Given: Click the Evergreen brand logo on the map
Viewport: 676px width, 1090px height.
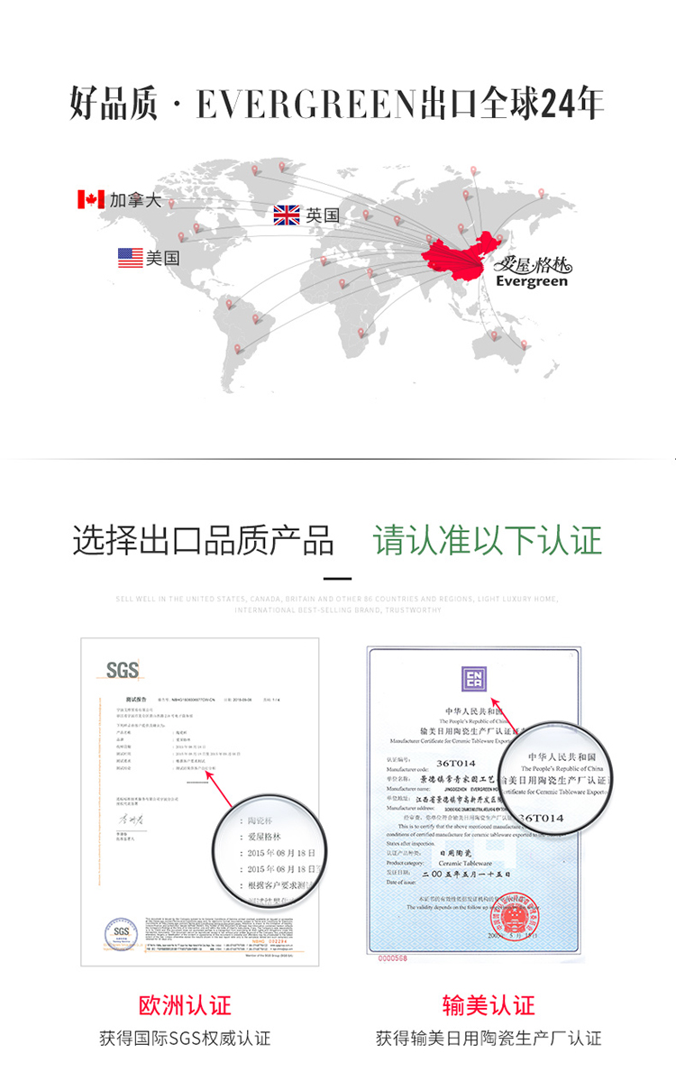Looking at the screenshot, I should 534,272.
